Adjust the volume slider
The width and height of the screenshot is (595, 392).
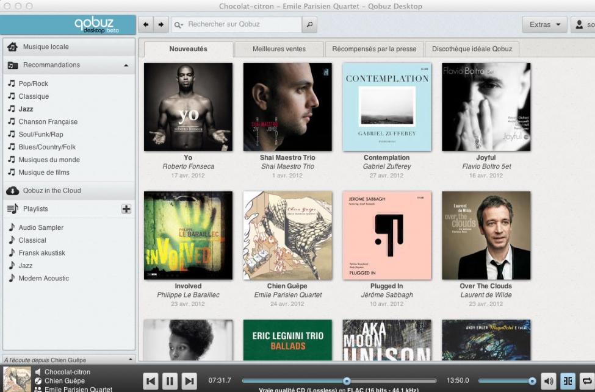(507, 381)
